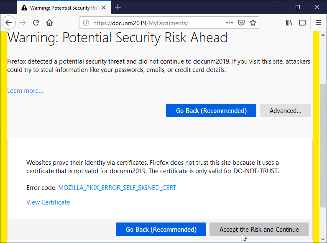Open page actions three-dot menu
327x243 pixels.
pos(230,23)
